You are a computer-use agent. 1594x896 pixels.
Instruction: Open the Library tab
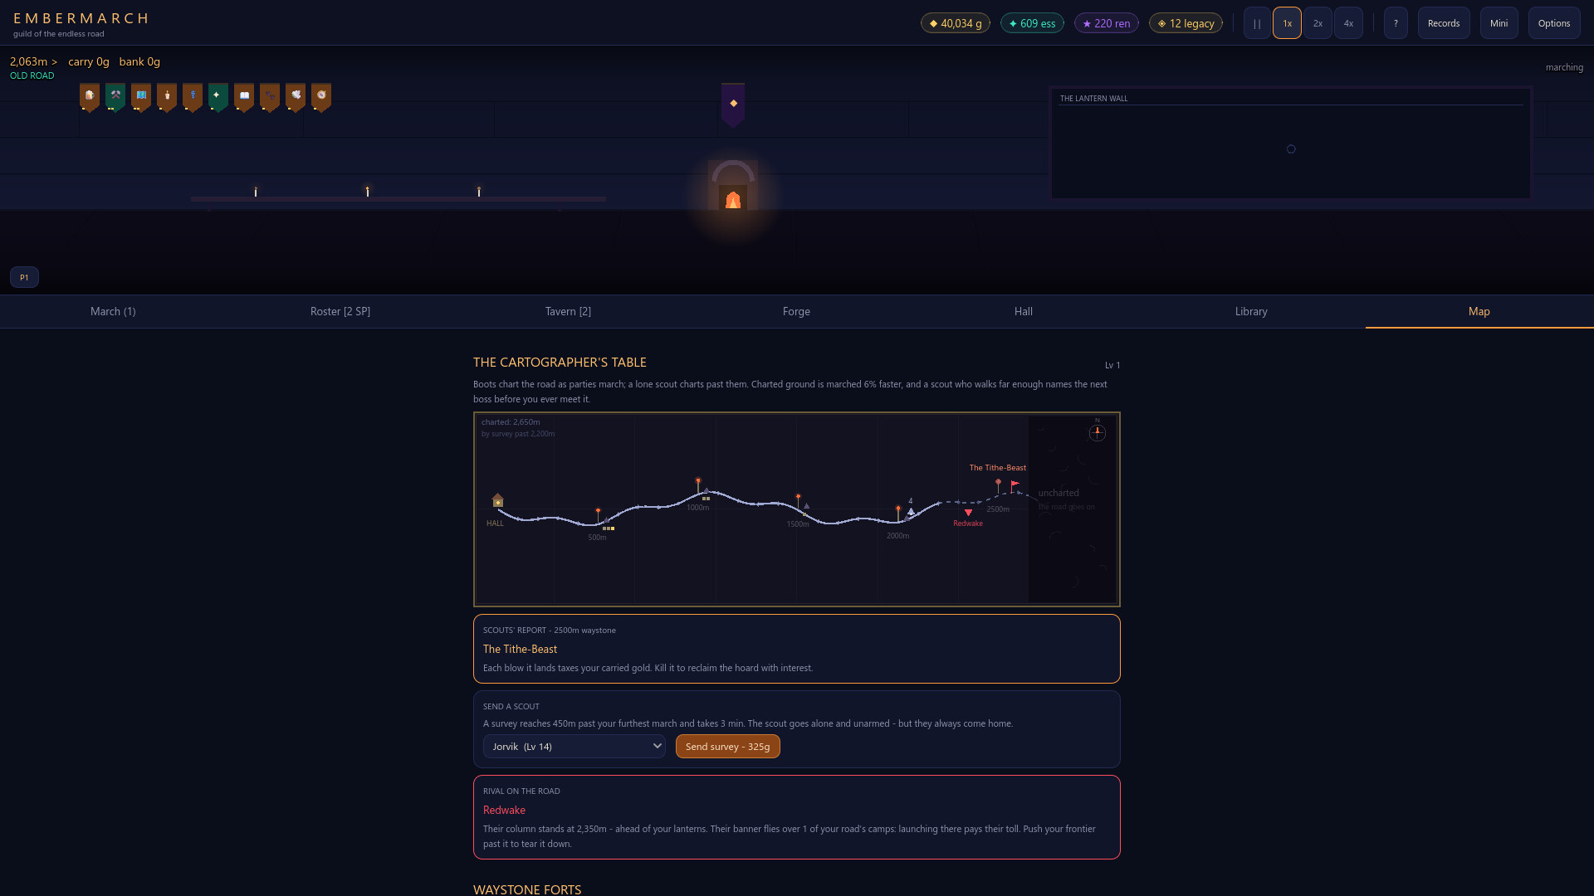pos(1251,311)
